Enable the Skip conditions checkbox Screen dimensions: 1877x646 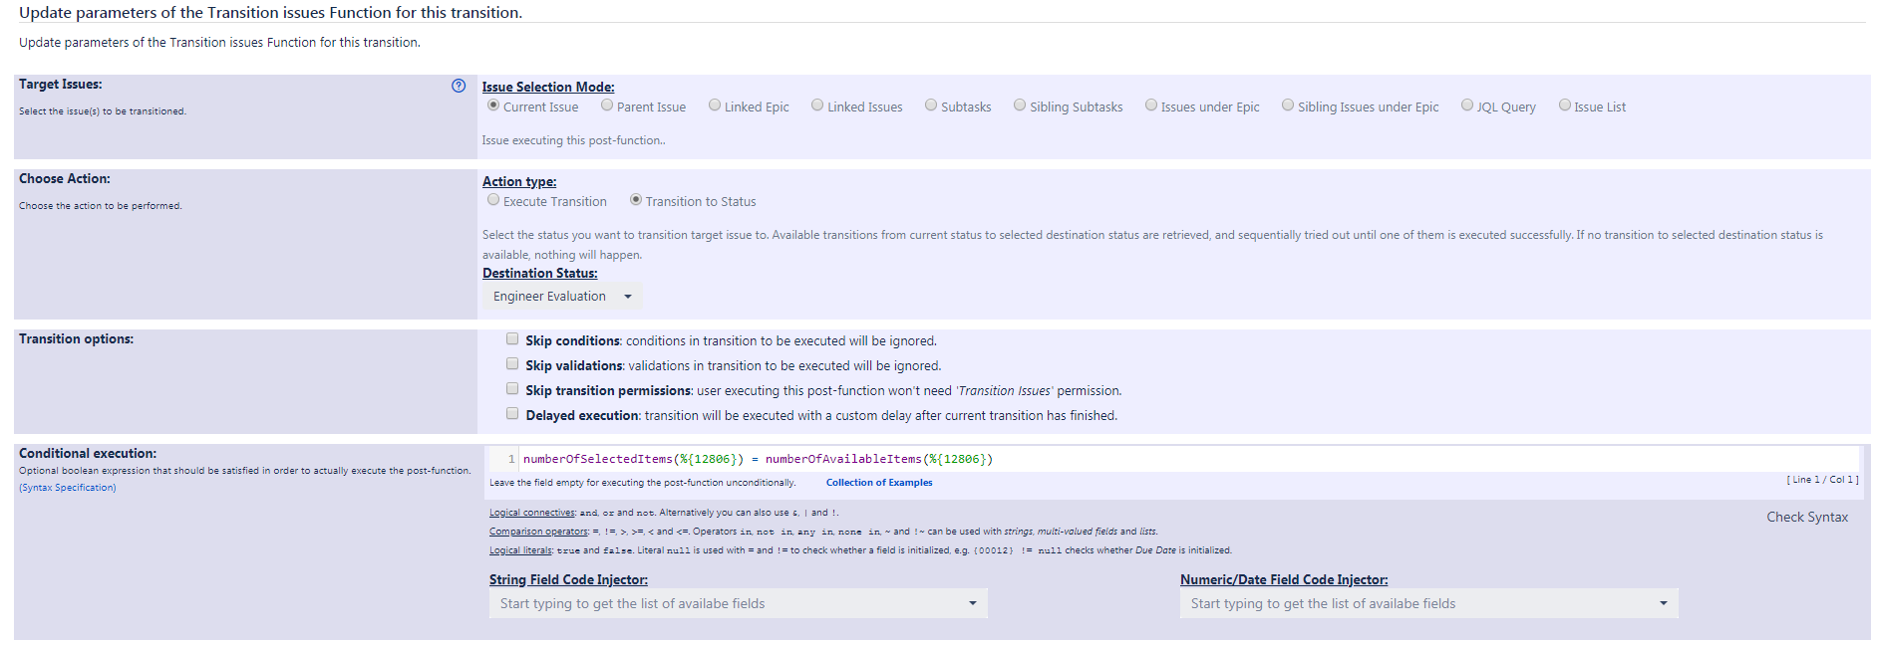512,339
